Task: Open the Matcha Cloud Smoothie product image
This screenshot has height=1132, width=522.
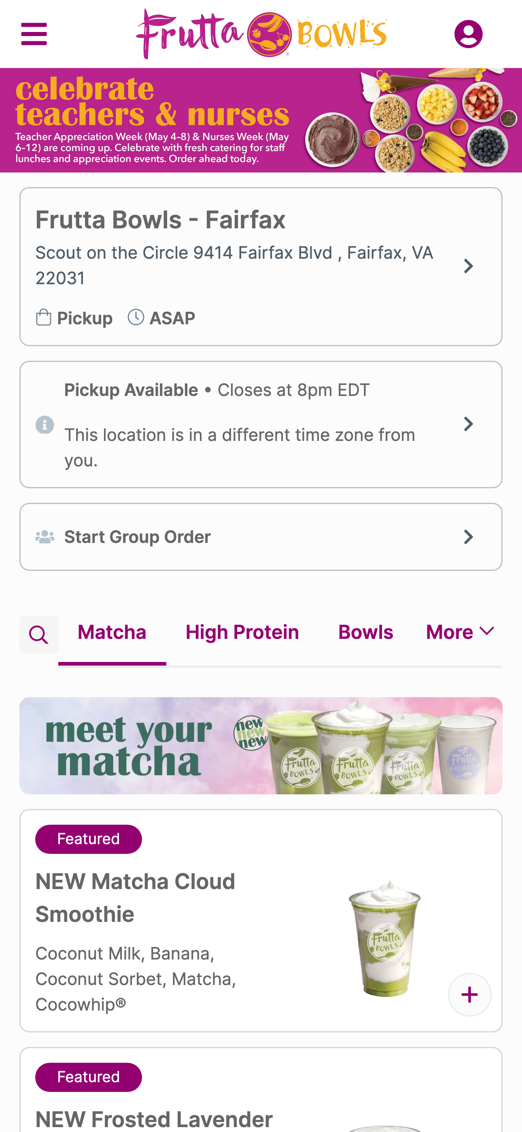Action: (x=385, y=938)
